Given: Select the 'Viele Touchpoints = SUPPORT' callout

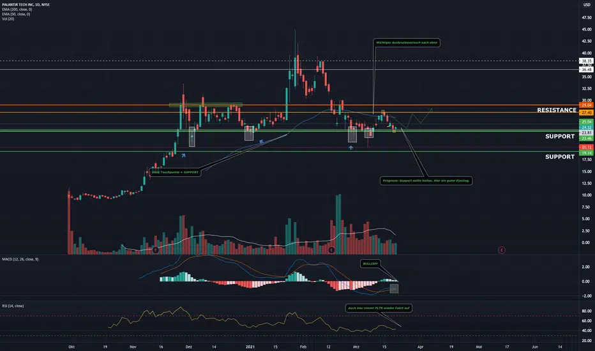Looking at the screenshot, I should pyautogui.click(x=175, y=172).
